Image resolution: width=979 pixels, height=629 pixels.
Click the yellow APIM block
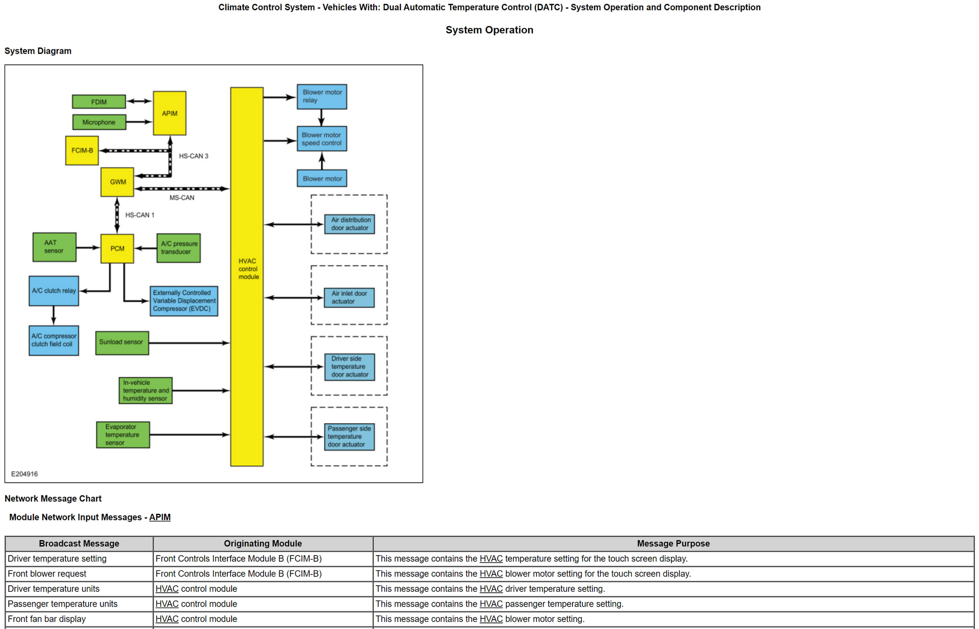(169, 113)
